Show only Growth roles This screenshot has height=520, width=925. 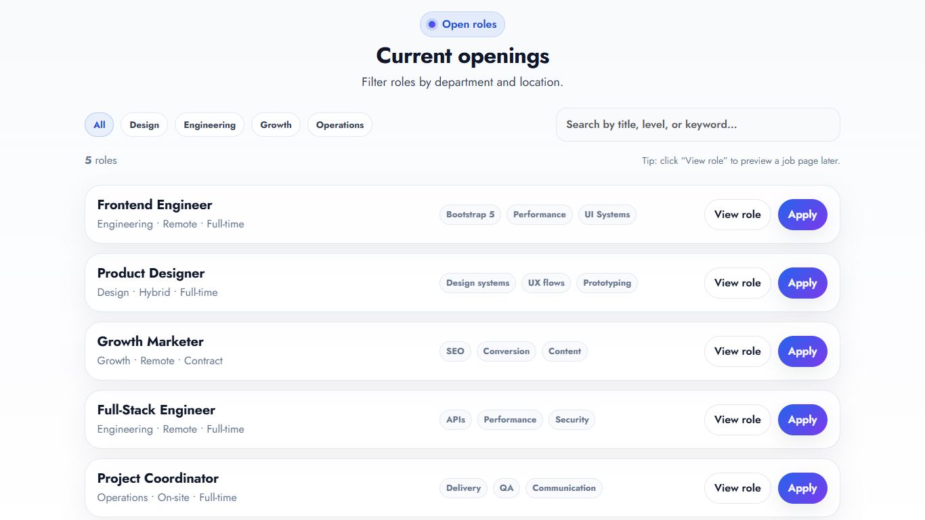click(x=276, y=125)
